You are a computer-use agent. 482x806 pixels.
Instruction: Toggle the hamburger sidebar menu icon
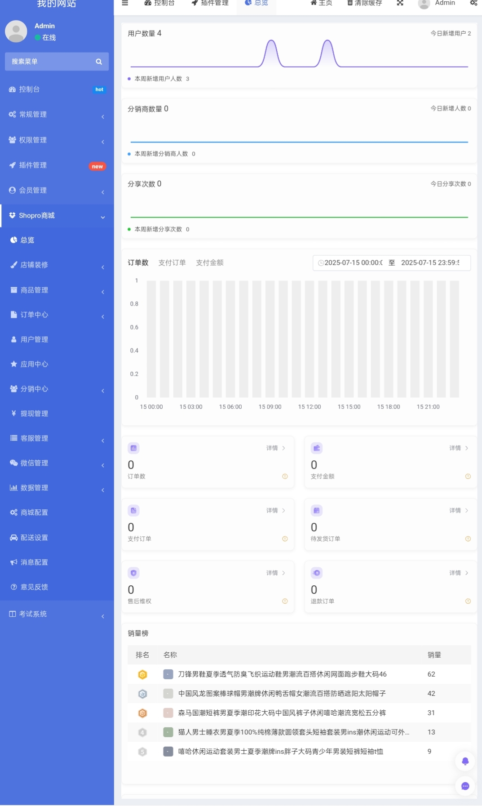pyautogui.click(x=125, y=3)
